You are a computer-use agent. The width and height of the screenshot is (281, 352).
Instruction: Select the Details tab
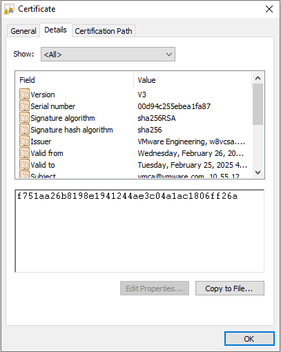[x=55, y=30]
